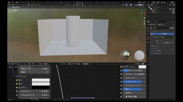The width and height of the screenshot is (183, 102).
Task: Toggle Collection exclude checkbox in outliner
Action: point(170,9)
